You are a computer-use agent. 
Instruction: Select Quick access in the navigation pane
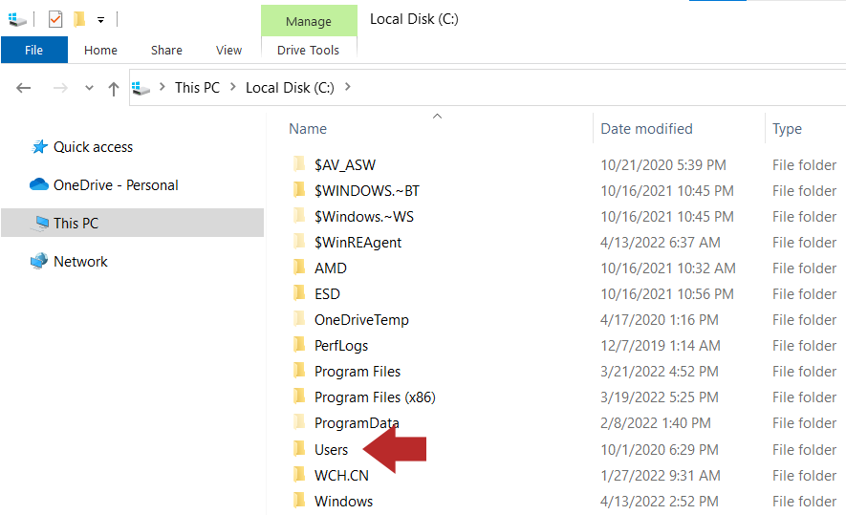(x=93, y=147)
